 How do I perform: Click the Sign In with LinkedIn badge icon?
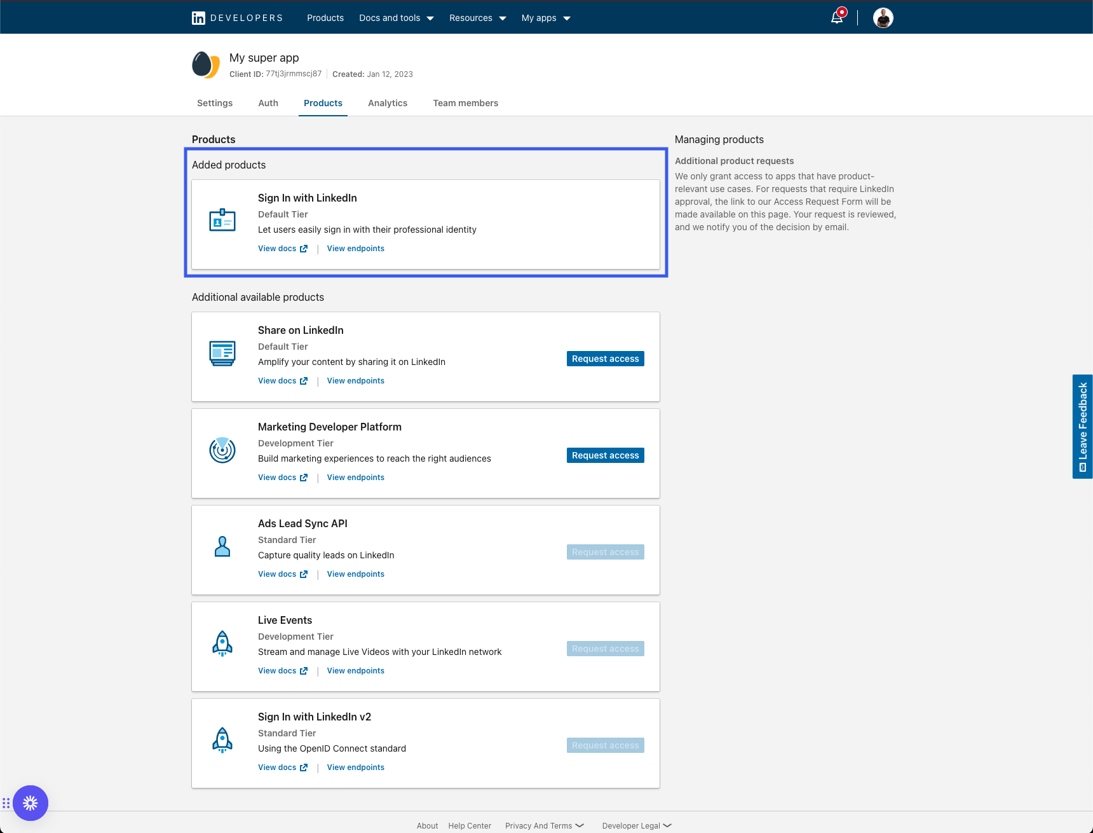tap(222, 220)
